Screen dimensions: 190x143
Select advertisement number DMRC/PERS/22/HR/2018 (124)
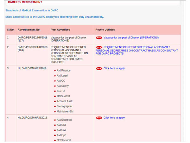pyautogui.click(x=33, y=49)
